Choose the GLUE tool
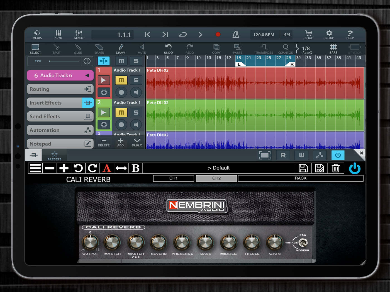Viewport: 390px width, 292px height. click(x=78, y=49)
